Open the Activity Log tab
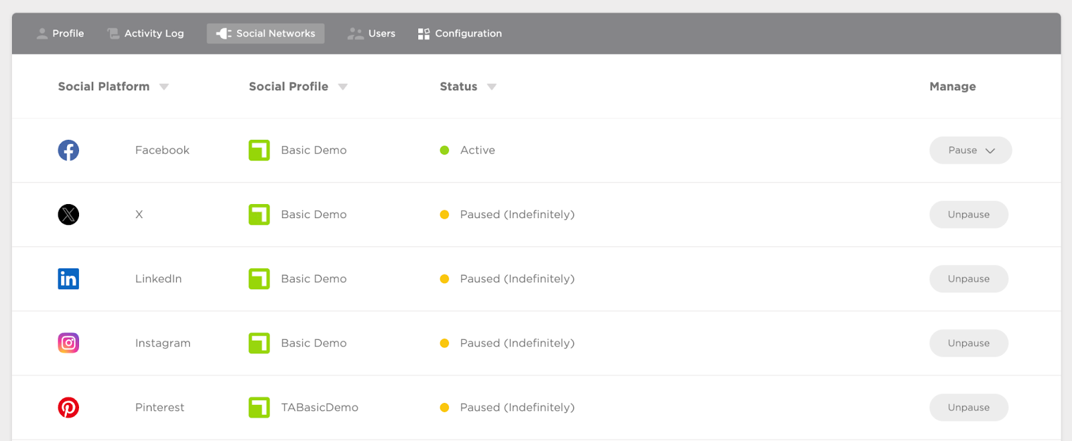Viewport: 1072px width, 441px height. click(x=145, y=33)
